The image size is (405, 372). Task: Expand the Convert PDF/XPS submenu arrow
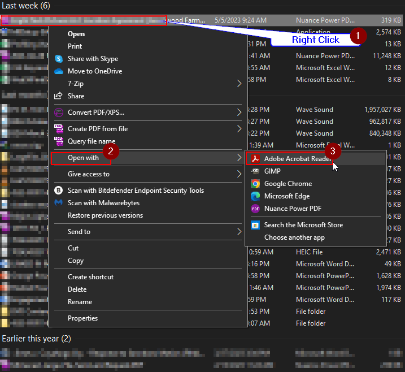pos(239,113)
